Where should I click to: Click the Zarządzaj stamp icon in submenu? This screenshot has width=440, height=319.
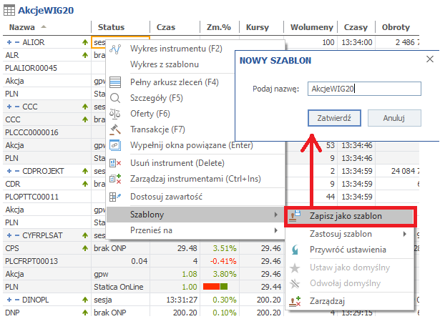295,301
